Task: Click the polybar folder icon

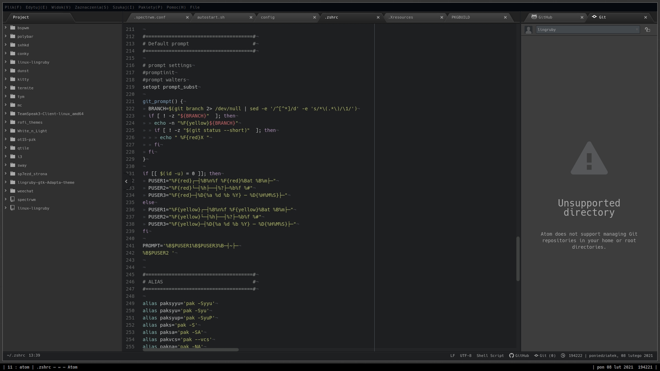Action: click(13, 36)
